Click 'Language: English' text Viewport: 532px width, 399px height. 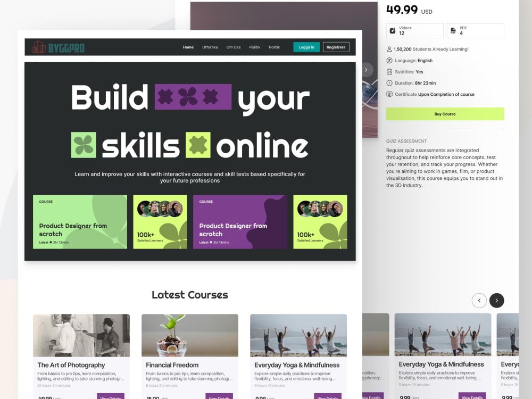(413, 61)
